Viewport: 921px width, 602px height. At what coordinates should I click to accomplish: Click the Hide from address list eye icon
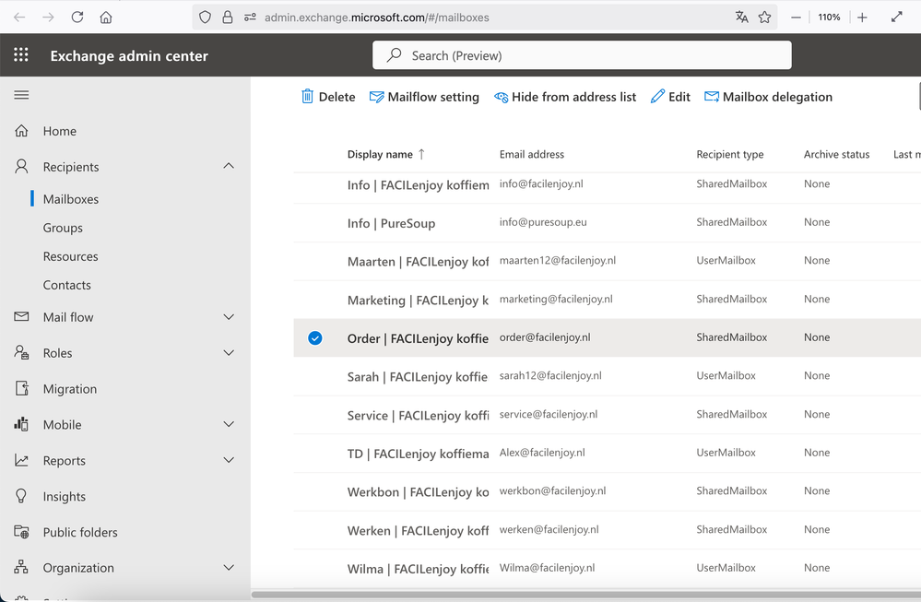501,97
